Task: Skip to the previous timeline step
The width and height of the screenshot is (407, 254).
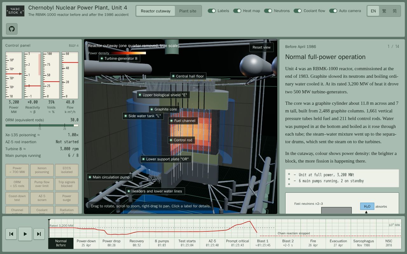Action: (11, 234)
